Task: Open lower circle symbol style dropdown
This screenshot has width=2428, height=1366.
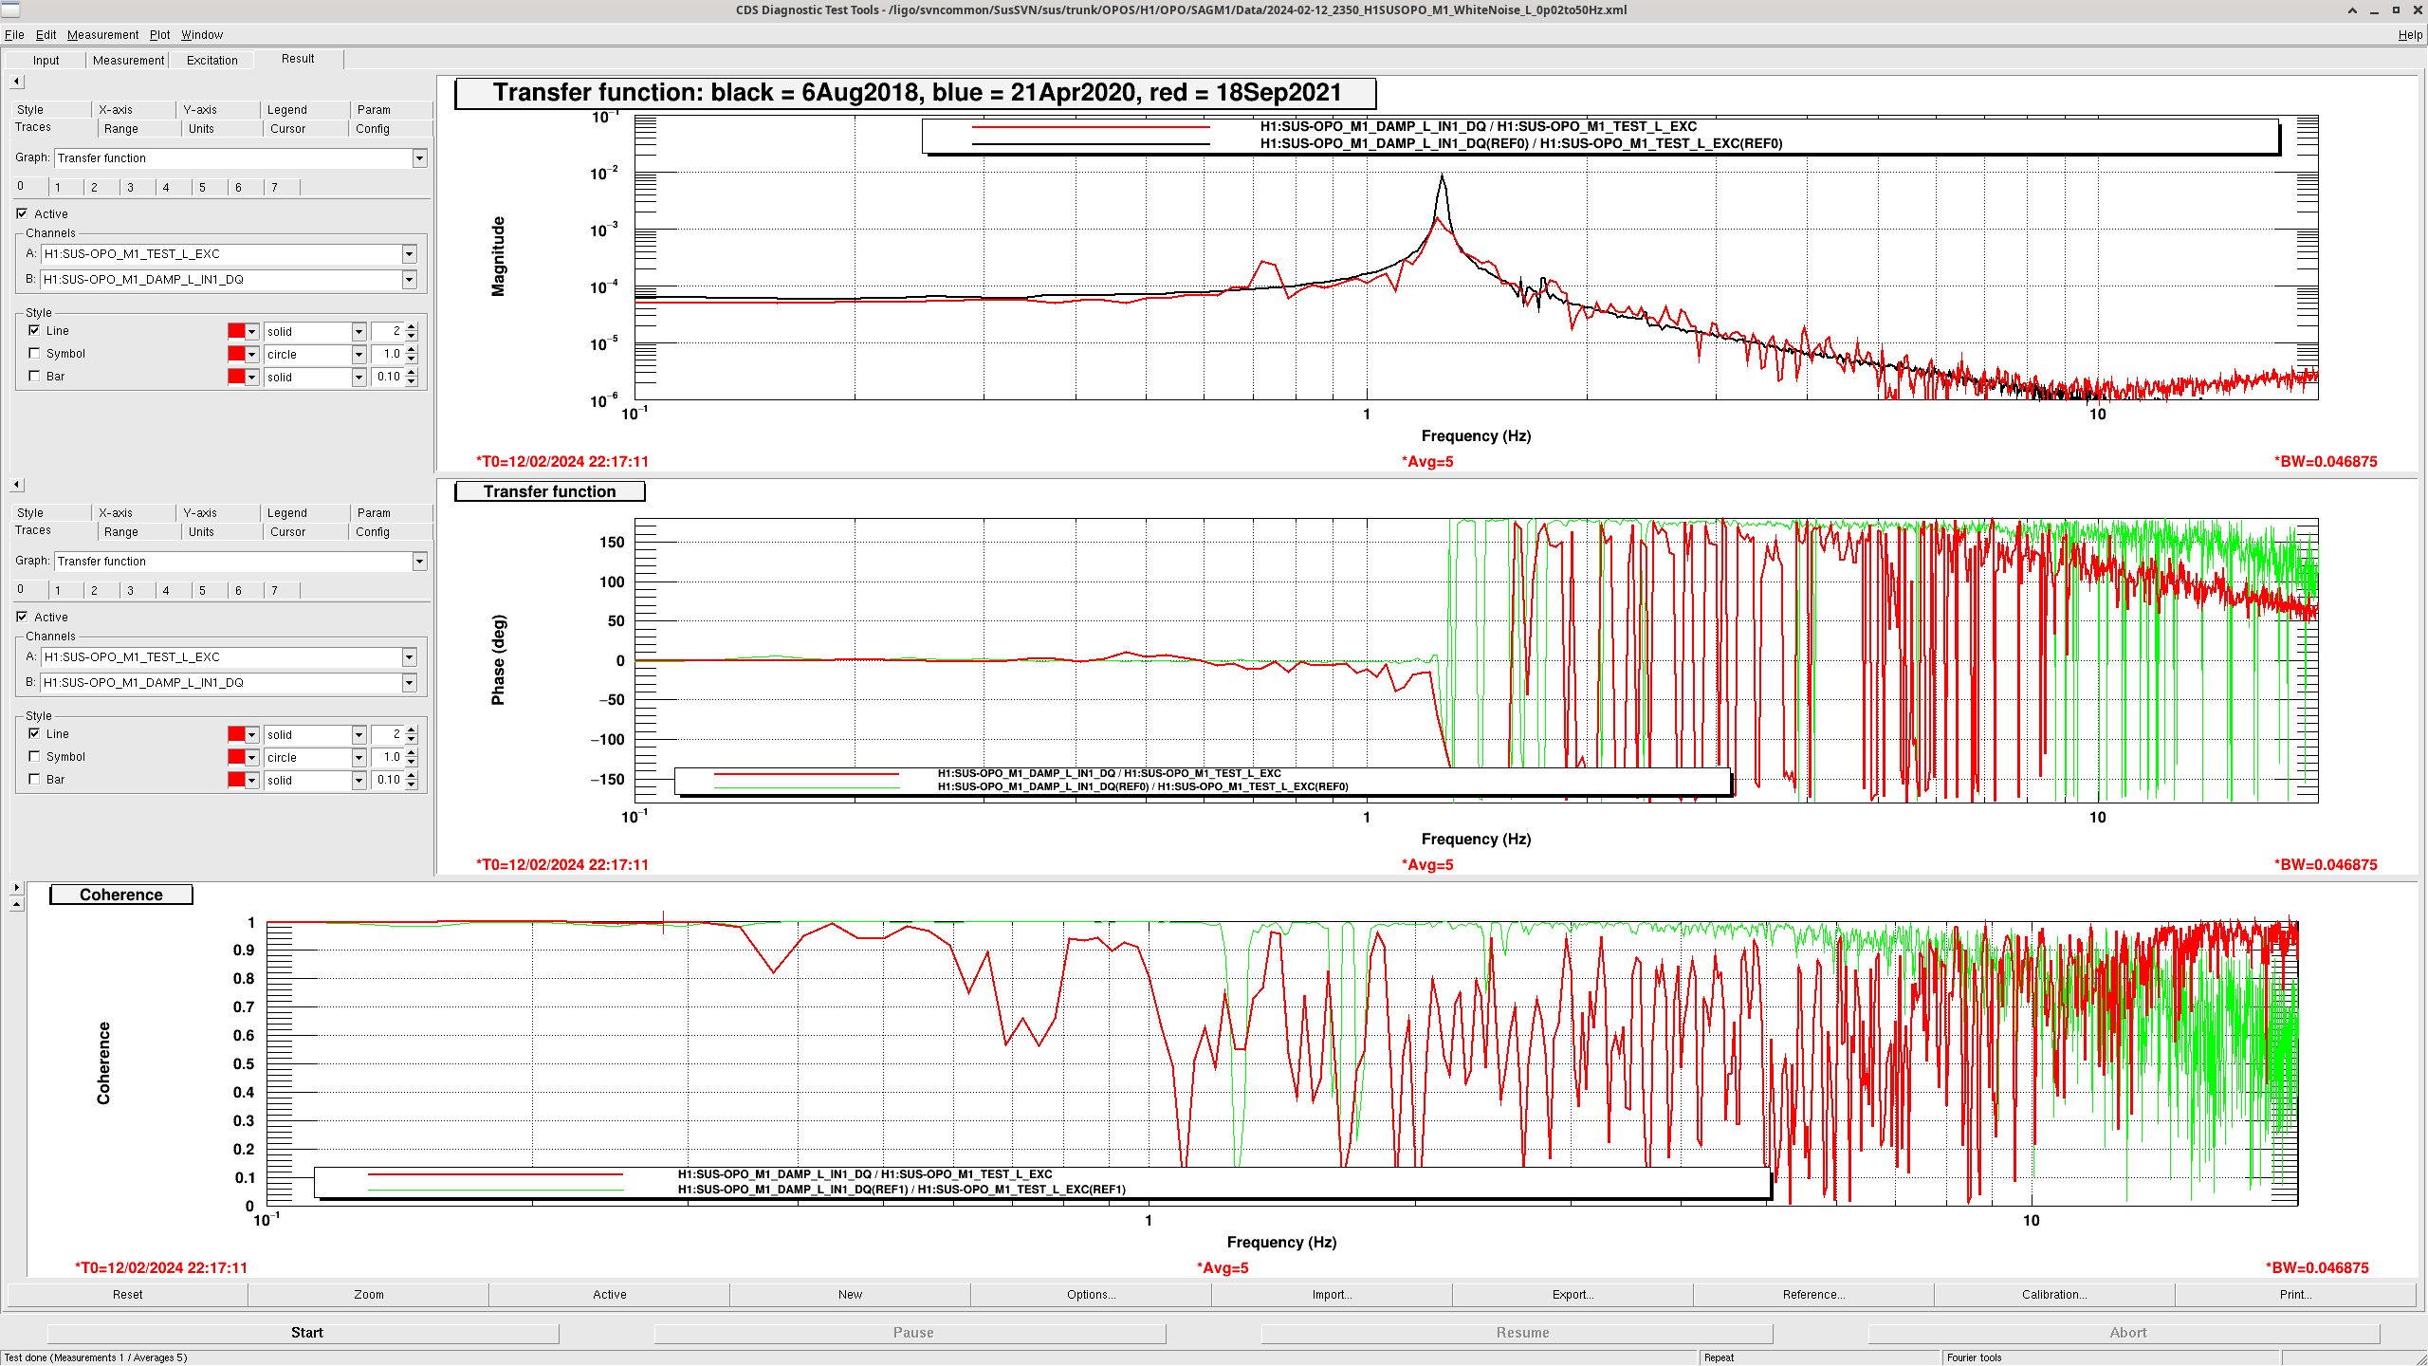Action: [x=359, y=758]
